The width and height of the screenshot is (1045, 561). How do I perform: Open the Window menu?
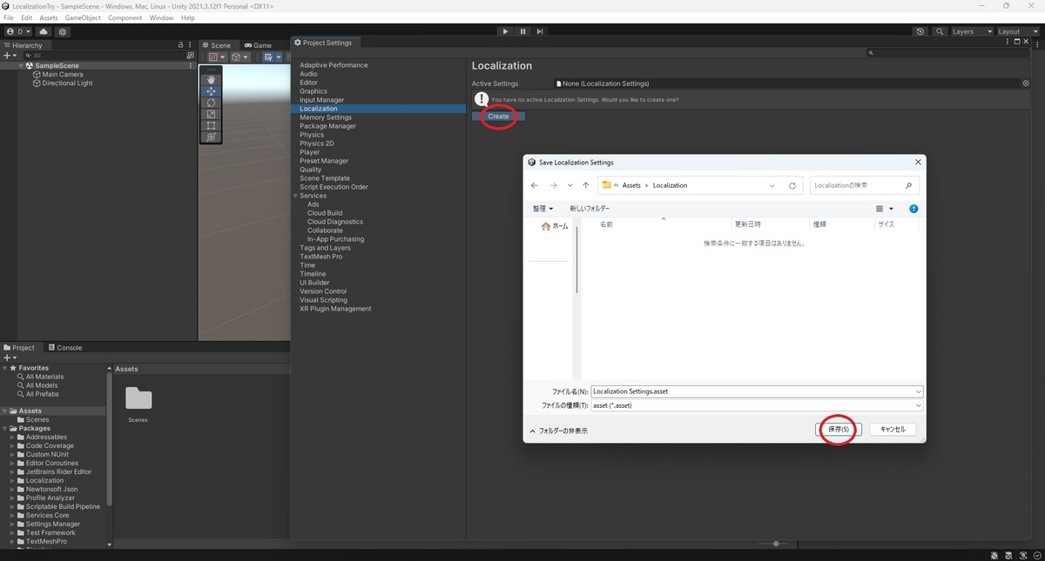coord(161,17)
